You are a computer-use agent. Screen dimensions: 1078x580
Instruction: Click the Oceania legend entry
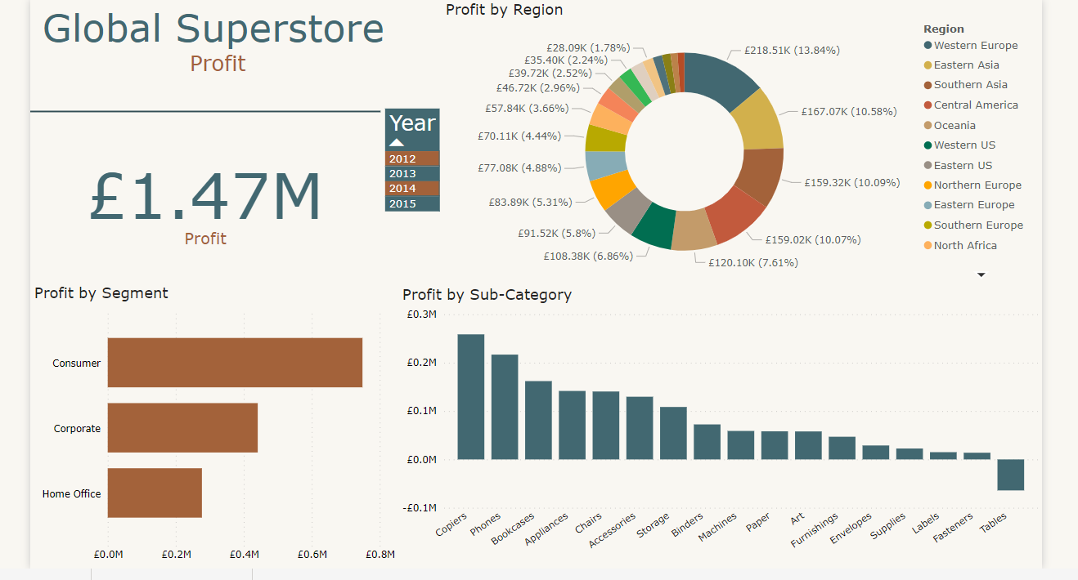click(x=950, y=126)
